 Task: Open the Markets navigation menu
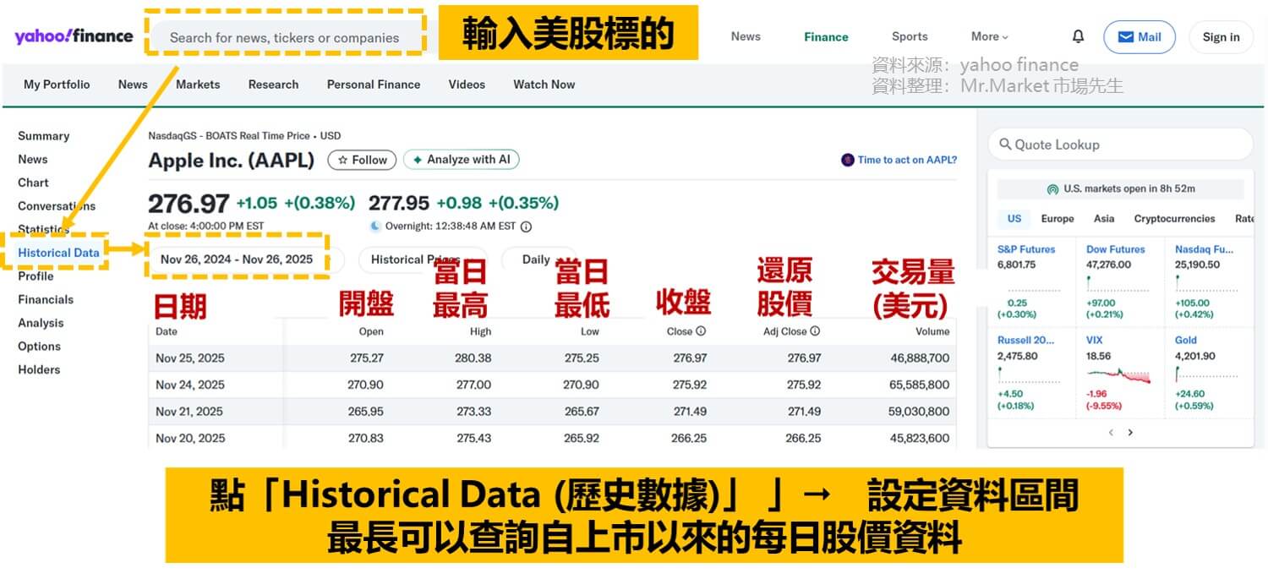[198, 85]
